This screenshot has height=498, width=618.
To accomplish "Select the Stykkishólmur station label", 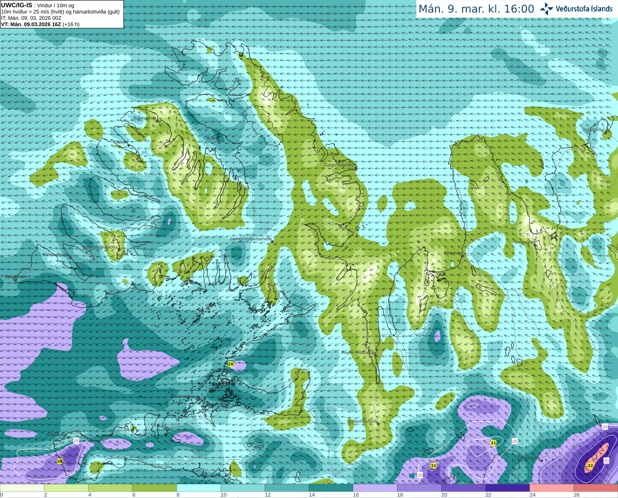I will [x=184, y=396].
